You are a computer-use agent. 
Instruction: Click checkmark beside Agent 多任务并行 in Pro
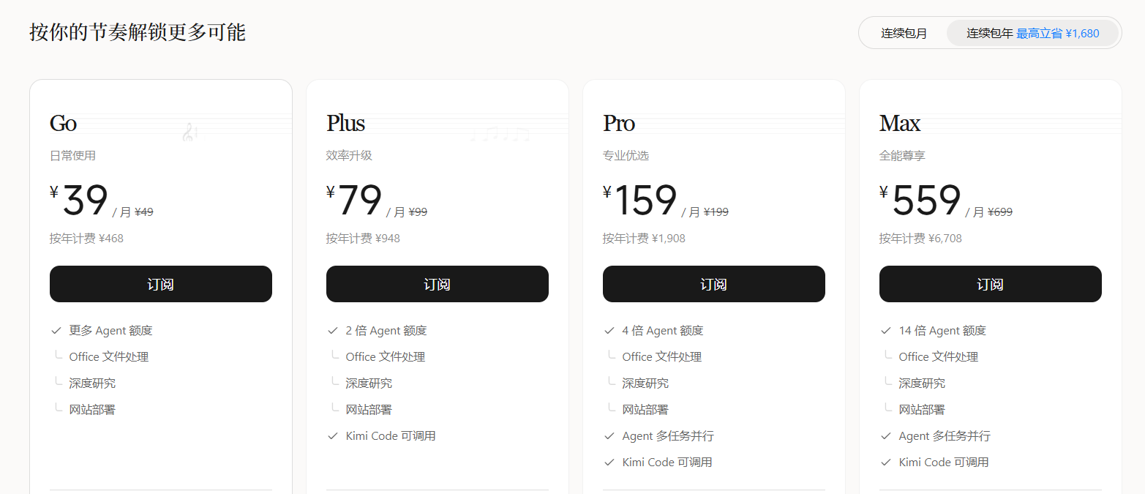(x=609, y=436)
